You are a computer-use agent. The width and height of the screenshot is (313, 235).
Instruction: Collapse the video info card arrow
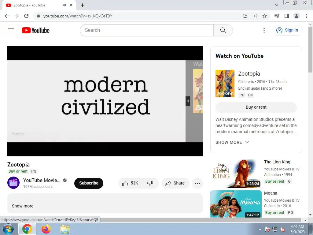pos(188,101)
